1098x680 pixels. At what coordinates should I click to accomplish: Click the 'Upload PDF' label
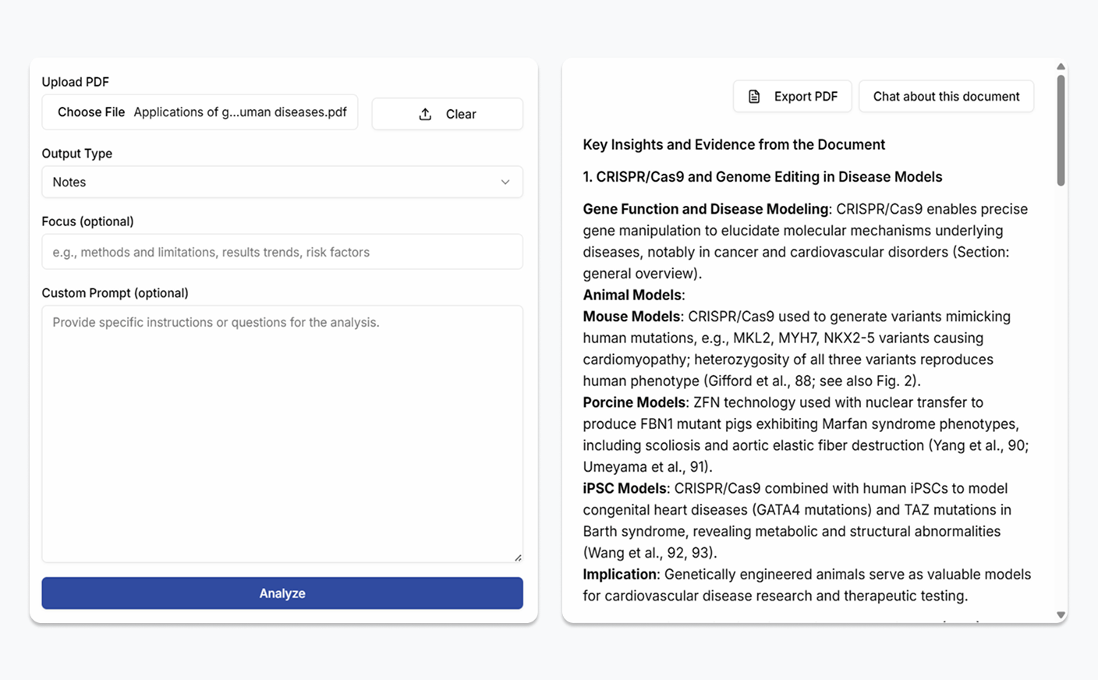pyautogui.click(x=76, y=82)
